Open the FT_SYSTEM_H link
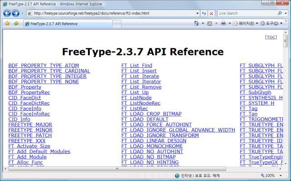 [x=257, y=103]
